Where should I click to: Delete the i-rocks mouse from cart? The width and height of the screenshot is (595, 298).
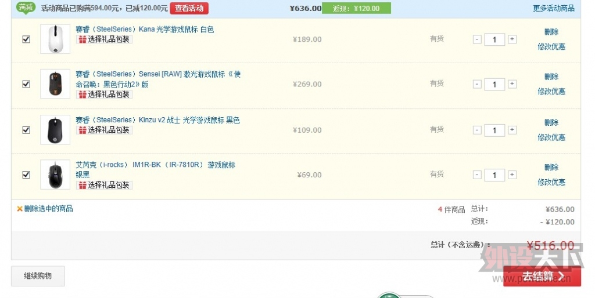(551, 167)
